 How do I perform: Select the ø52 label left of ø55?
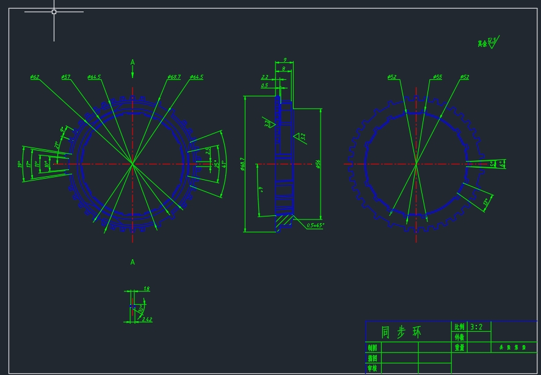point(392,77)
